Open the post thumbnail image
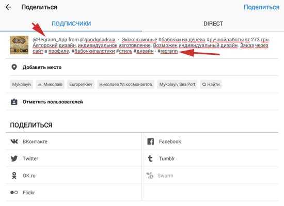The height and width of the screenshot is (206, 284). (x=19, y=45)
